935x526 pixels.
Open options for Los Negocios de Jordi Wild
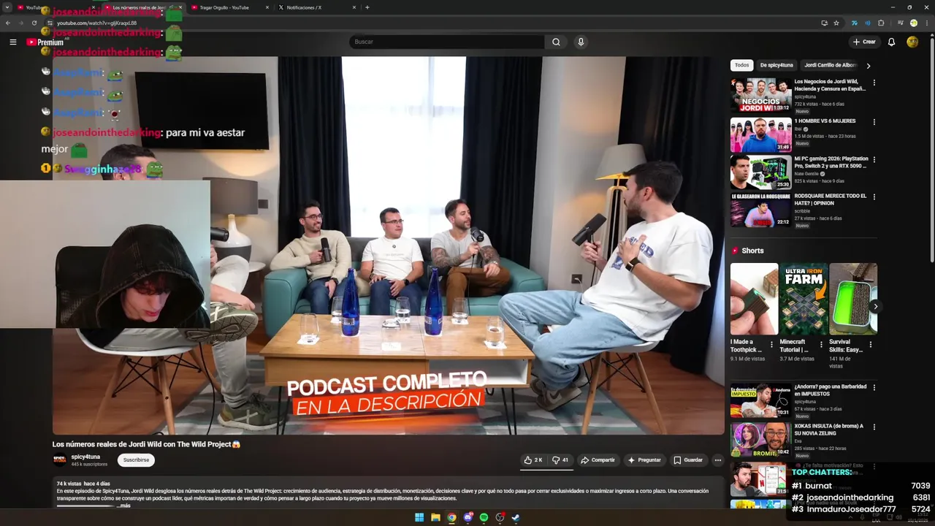[x=874, y=83]
